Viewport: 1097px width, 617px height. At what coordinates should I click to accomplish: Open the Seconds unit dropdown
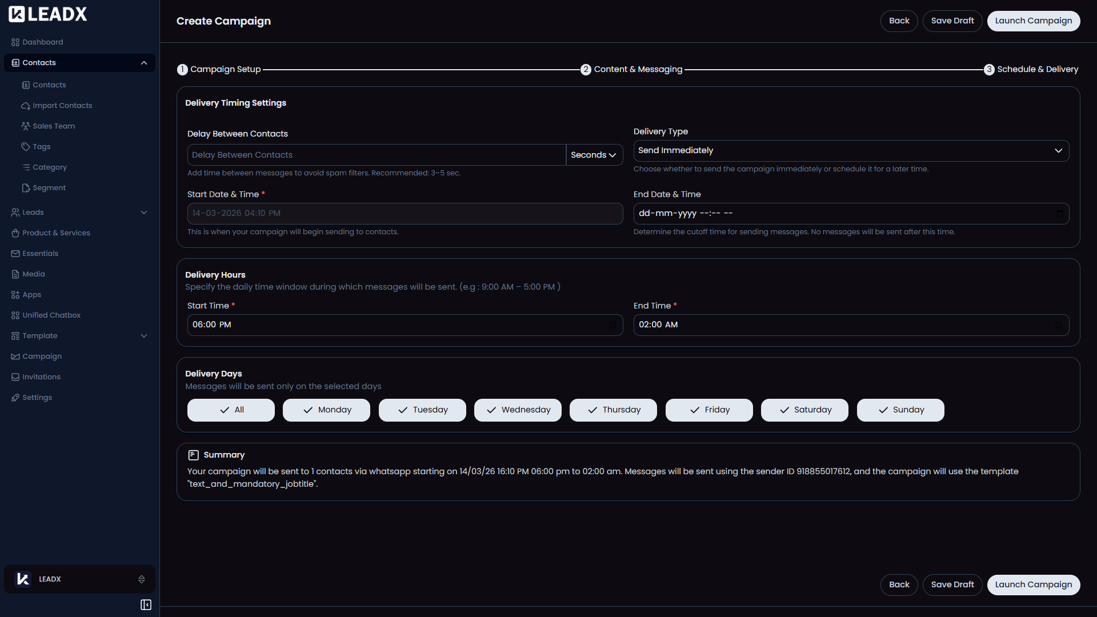click(594, 155)
